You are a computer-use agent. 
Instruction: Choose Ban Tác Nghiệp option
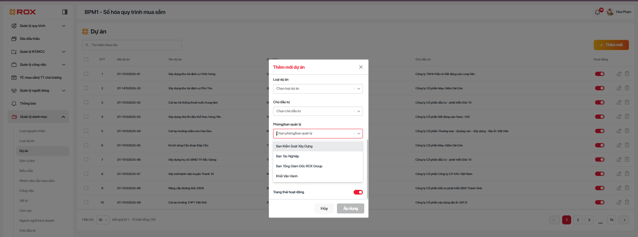[288, 156]
